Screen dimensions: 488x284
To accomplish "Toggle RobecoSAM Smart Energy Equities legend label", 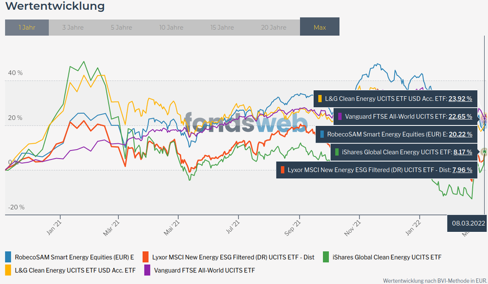I will (74, 257).
